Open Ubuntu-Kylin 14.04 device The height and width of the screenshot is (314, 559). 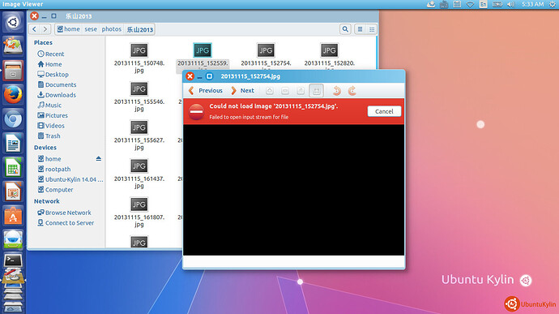coord(70,179)
